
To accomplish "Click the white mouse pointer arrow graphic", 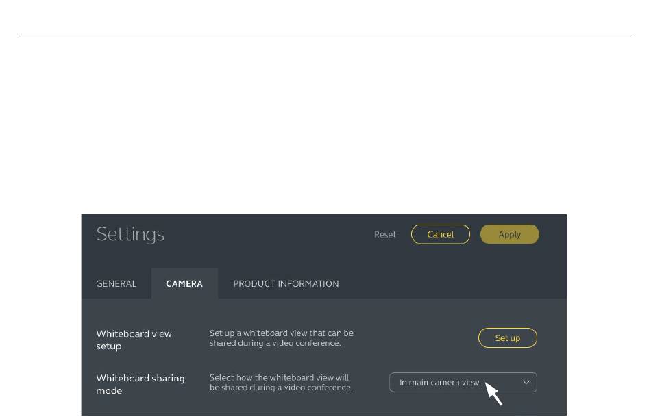I will pos(493,394).
